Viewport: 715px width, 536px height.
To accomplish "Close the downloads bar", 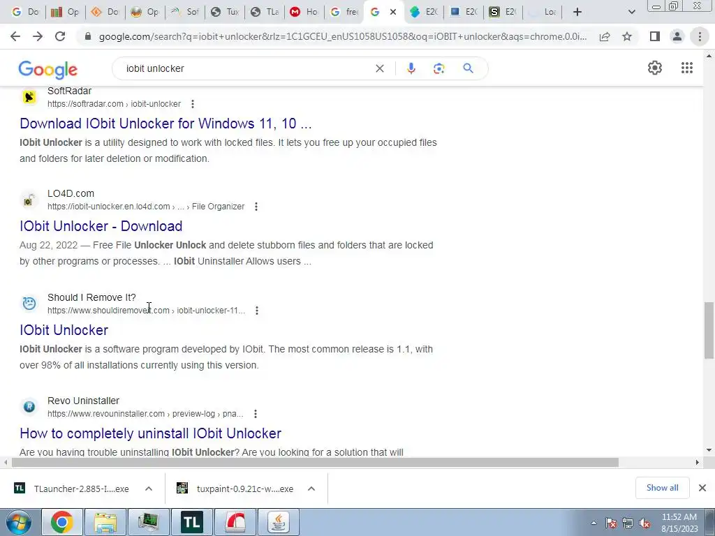I will click(x=702, y=488).
